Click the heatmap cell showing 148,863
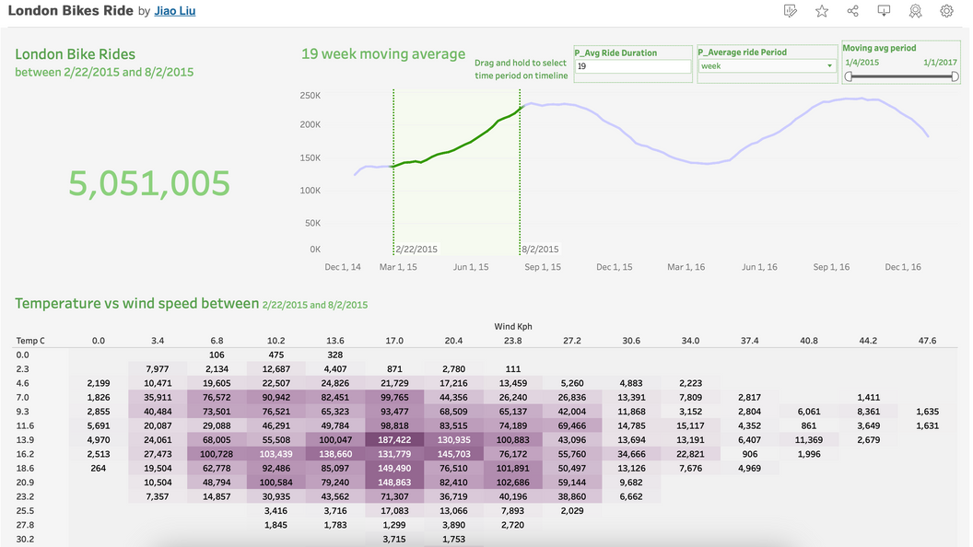Viewport: 973px width, 547px height. (394, 483)
